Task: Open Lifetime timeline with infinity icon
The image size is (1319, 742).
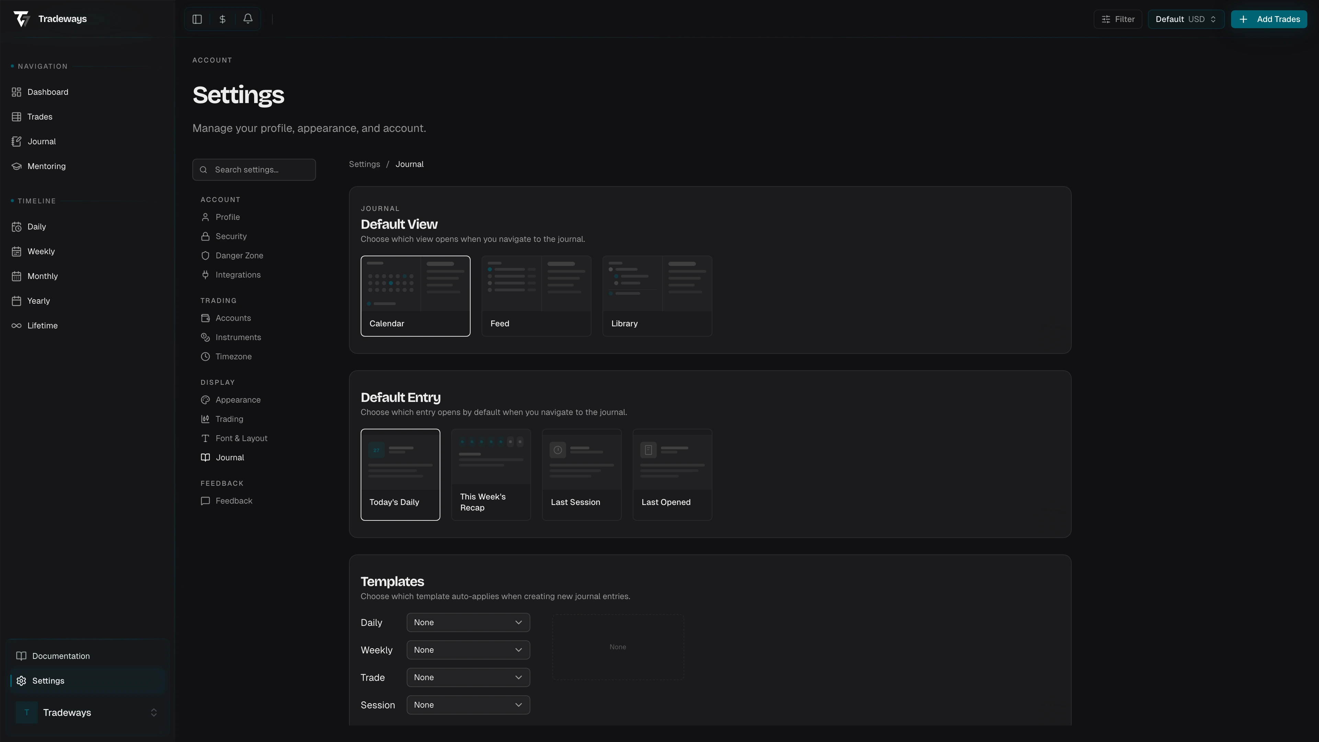Action: pos(16,326)
